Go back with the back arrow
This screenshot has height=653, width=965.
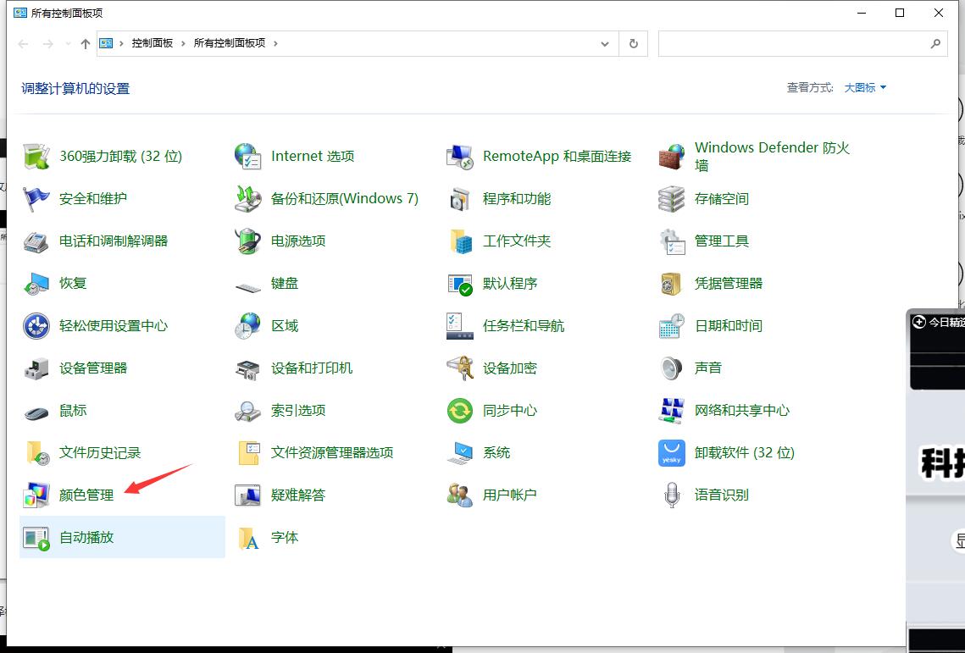[x=24, y=44]
